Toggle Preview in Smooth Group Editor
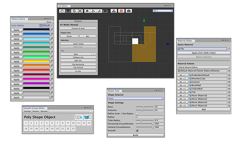 coord(36,111)
